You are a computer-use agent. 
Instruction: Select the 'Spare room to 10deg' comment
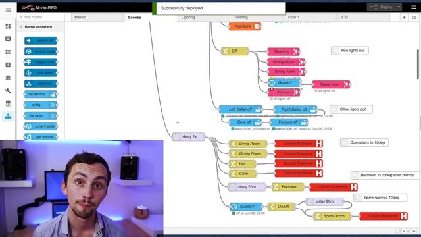[380, 197]
